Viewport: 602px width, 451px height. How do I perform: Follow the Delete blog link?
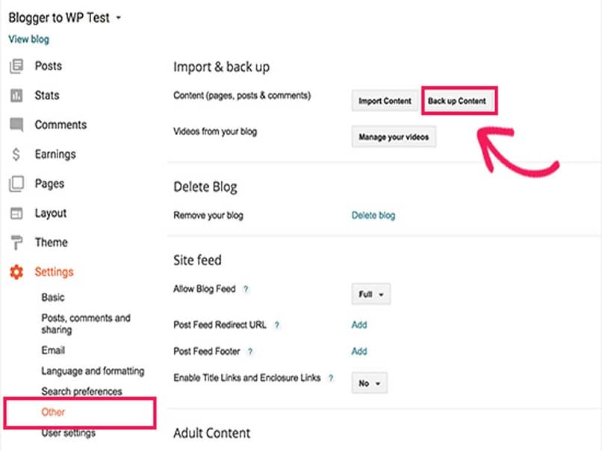coord(373,216)
